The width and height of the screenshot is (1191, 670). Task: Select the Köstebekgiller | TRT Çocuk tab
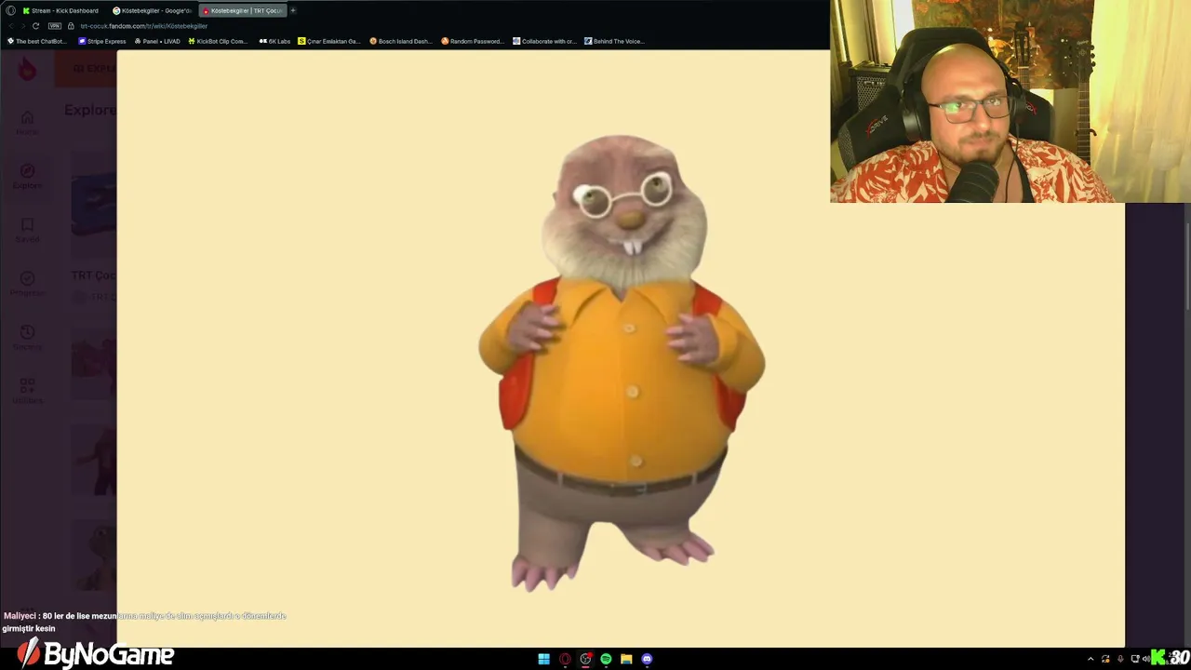pos(243,10)
